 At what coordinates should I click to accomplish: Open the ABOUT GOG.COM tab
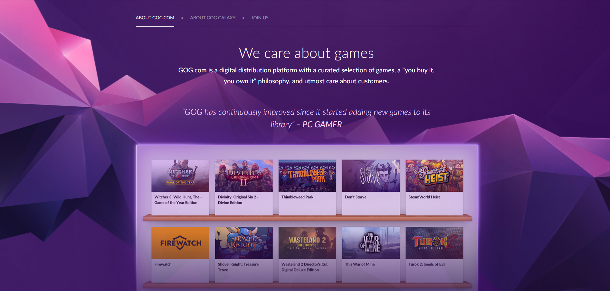coord(155,18)
